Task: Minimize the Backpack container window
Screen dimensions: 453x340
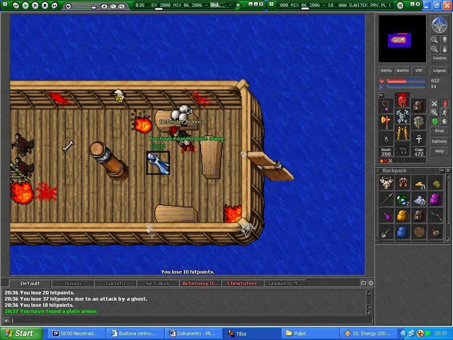Action: tap(442, 170)
